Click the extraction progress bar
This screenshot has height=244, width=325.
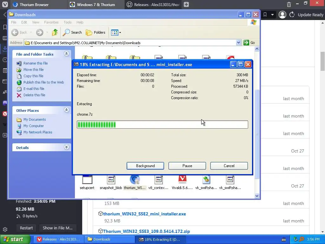(x=162, y=125)
